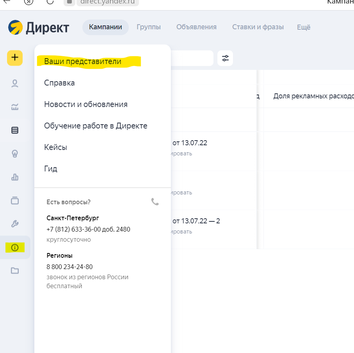Click the direct.yandex.ru address bar
Screen dimensions: 354x353
point(108,2)
